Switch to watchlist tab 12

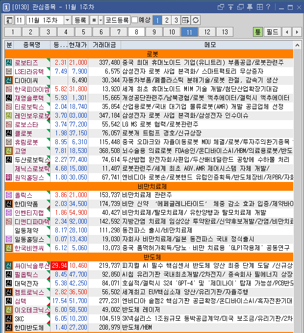click(x=207, y=32)
